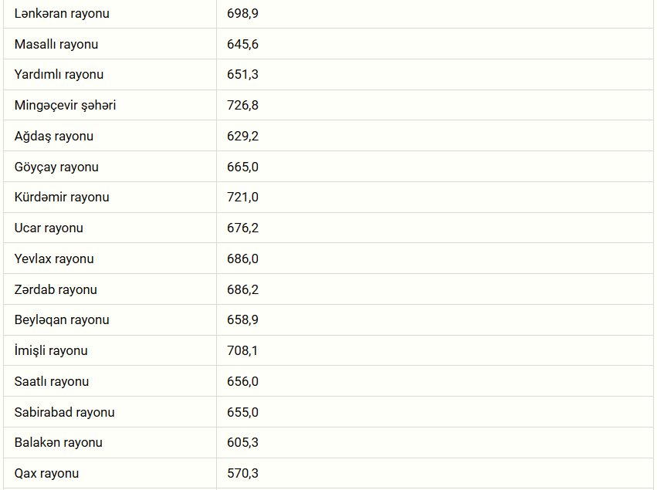Screen dimensions: 657x490
Task: Click the Yardımlı rayonu name cell
Action: tap(59, 75)
